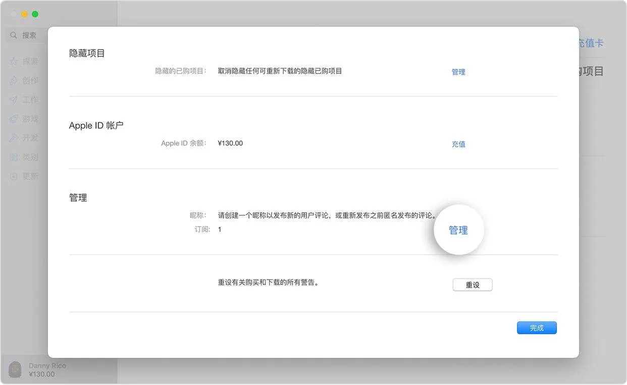The width and height of the screenshot is (627, 385).
Task: Click the blue 完成 button
Action: tap(537, 328)
